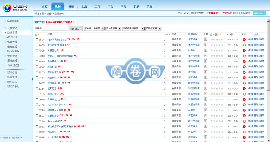This screenshot has width=270, height=142.
Task: Check the checkbox for row ID 6584
Action: click(x=37, y=40)
